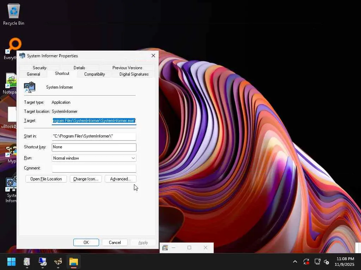Image resolution: width=361 pixels, height=270 pixels.
Task: Open the Recycle Bin desktop icon
Action: click(x=14, y=14)
